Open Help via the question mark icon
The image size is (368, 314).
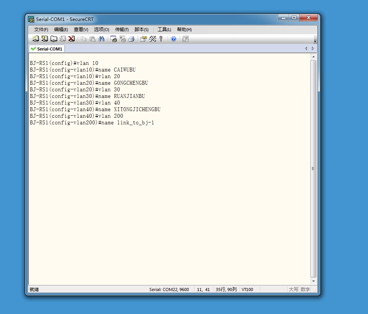click(173, 39)
